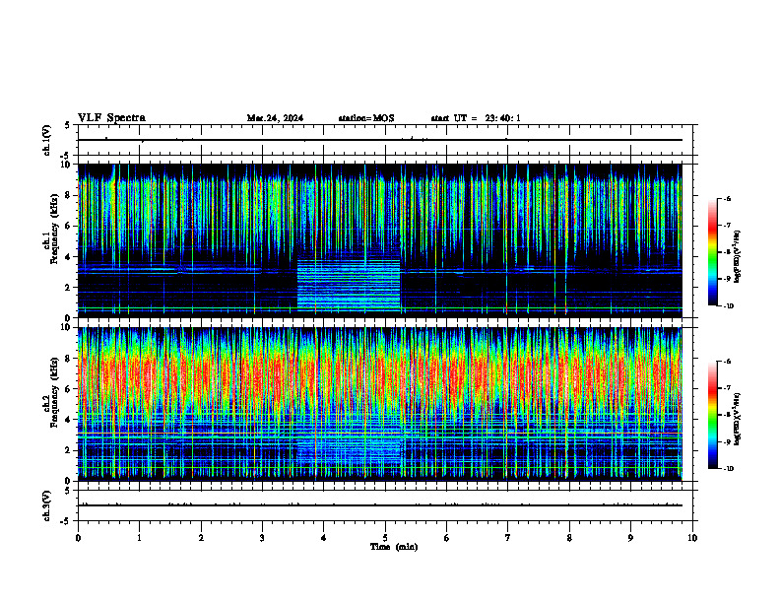The image size is (780, 603).
Task: Click the "Time (min)" x-axis label
Action: (394, 547)
